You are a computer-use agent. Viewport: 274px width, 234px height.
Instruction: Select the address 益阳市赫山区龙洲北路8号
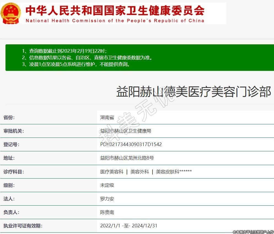pos(127,158)
